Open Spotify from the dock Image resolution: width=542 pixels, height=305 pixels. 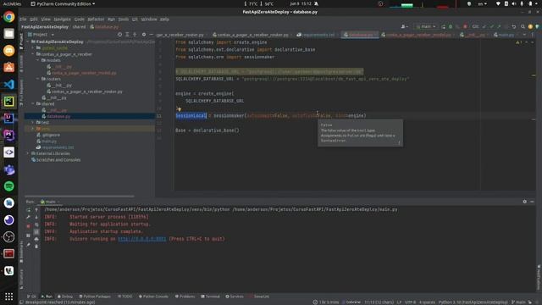9,186
